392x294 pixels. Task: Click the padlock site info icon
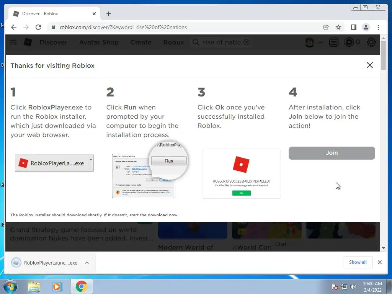click(x=53, y=27)
